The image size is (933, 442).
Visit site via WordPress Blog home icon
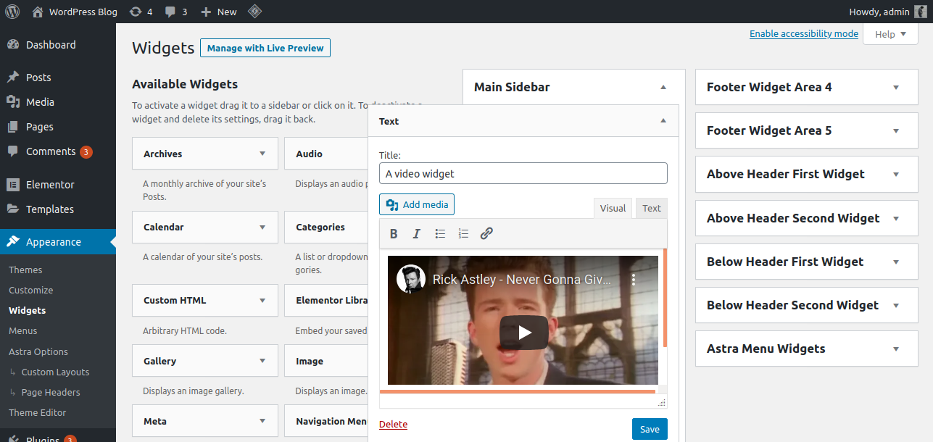point(38,12)
